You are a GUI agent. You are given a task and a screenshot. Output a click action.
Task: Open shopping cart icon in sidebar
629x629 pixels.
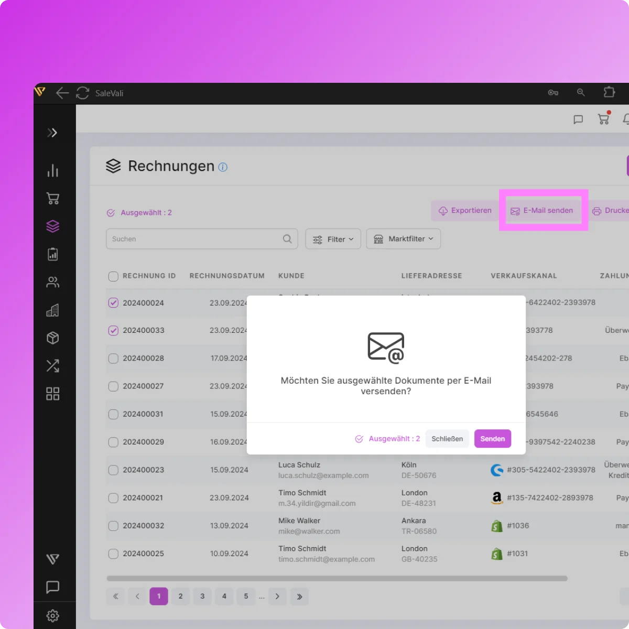[52, 199]
